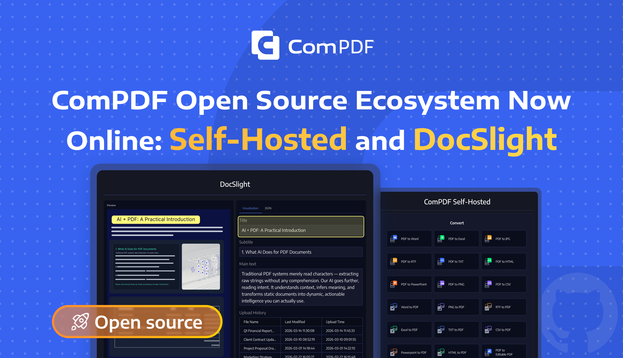Click the 2026-03-01 14:22:10 upload time
The height and width of the screenshot is (358, 623).
click(340, 348)
